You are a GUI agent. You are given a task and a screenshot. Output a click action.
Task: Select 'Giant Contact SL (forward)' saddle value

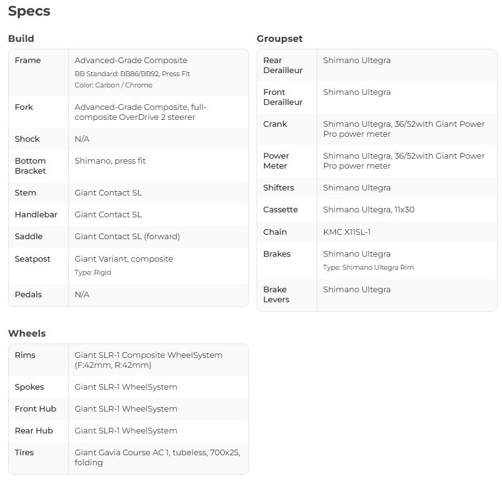[x=127, y=237]
